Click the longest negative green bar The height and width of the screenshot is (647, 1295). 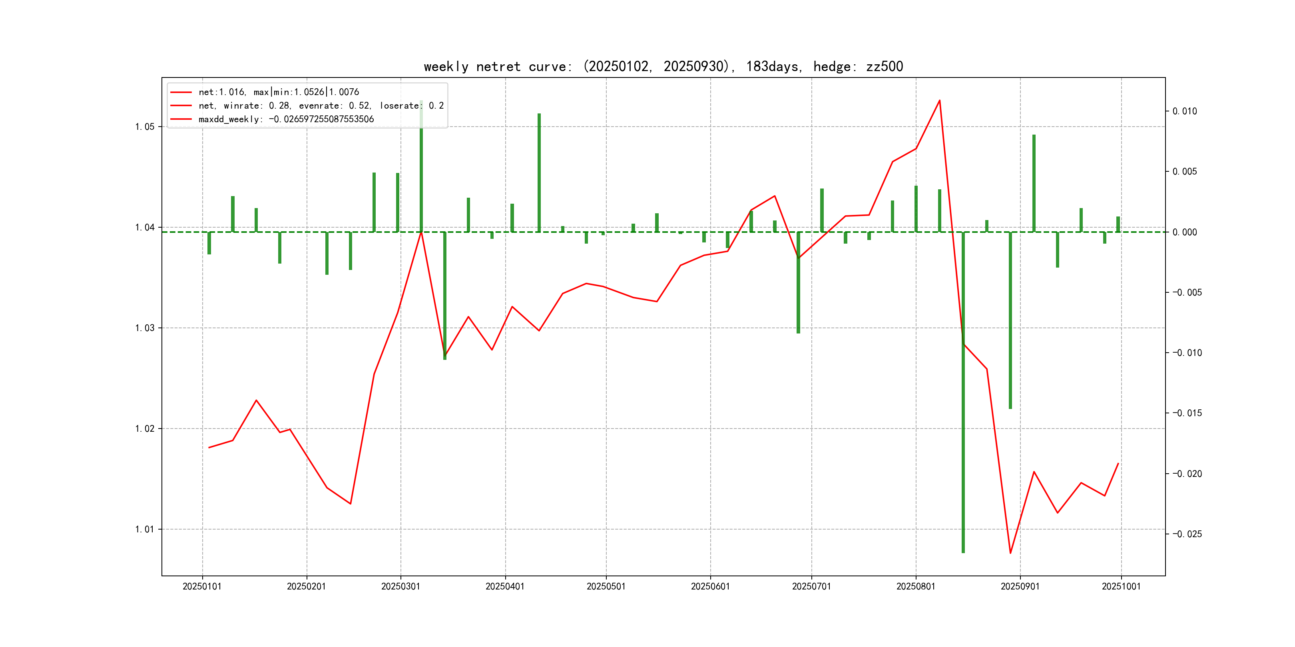click(x=963, y=402)
